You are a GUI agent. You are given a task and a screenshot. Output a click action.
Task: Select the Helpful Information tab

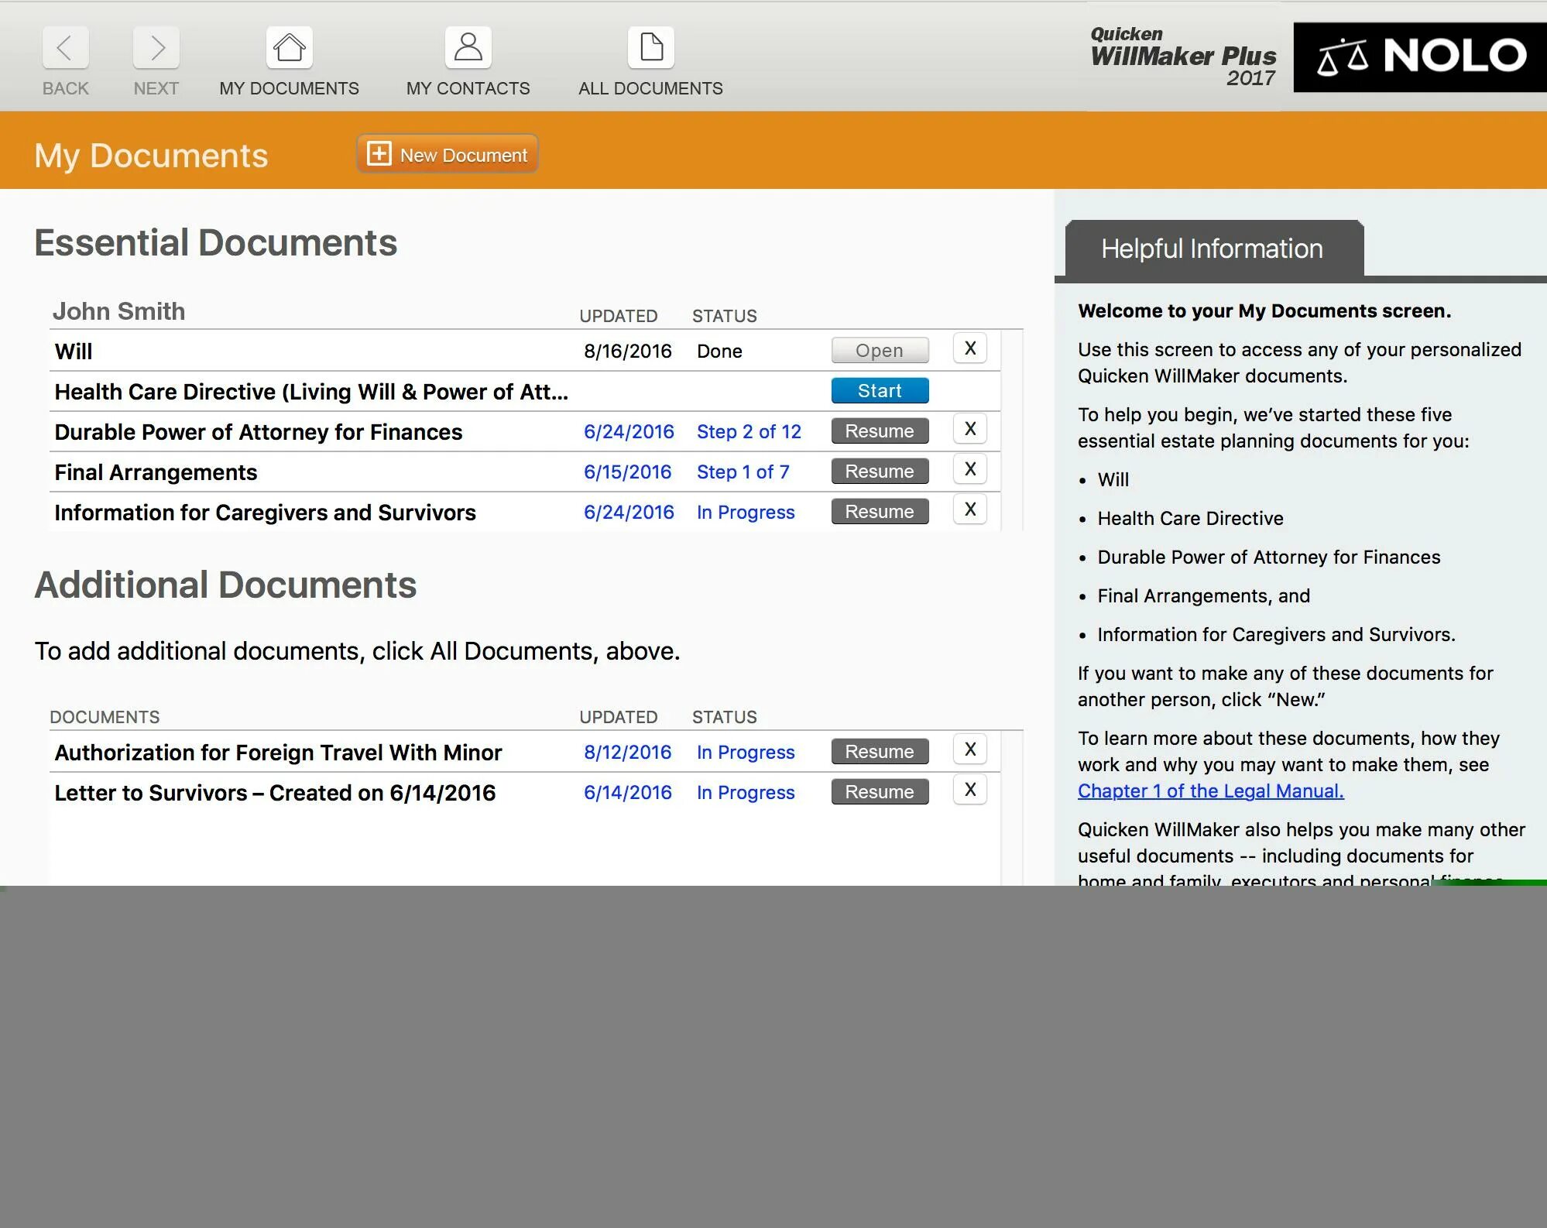pos(1213,249)
